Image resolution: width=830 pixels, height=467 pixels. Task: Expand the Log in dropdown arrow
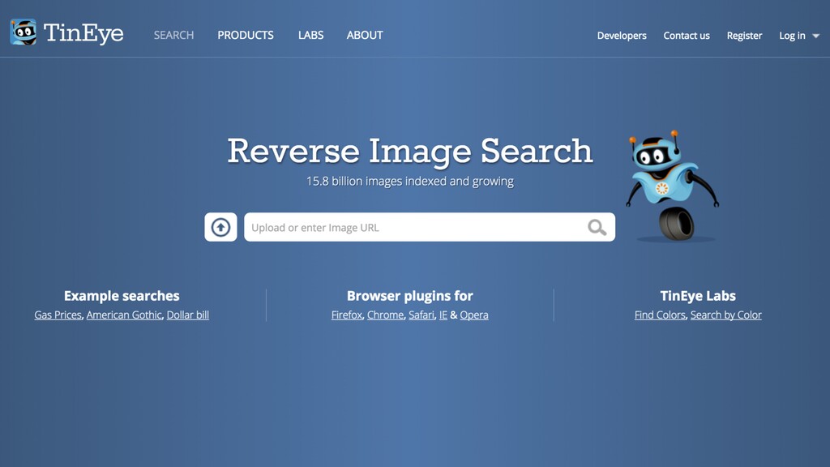pyautogui.click(x=815, y=36)
